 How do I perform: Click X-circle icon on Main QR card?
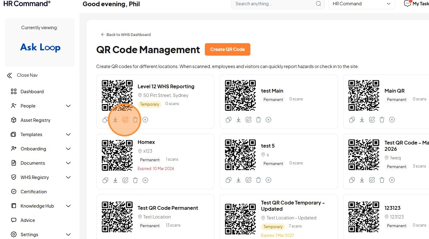tap(392, 120)
